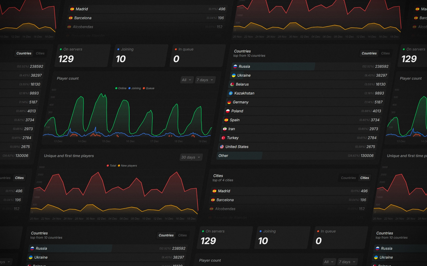Click the Kazakhstan flag icon
The image size is (427, 266).
point(231,93)
